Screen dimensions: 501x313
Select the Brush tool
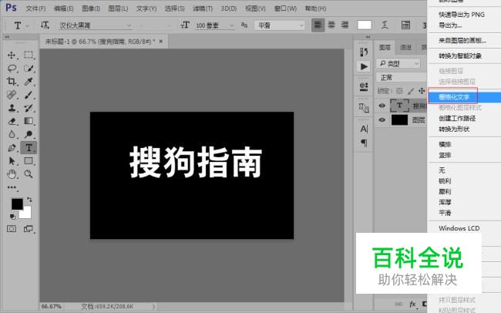[x=29, y=95]
